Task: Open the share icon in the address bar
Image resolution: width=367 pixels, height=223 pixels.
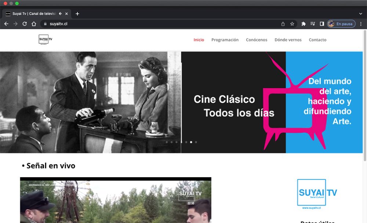Action: coord(283,24)
